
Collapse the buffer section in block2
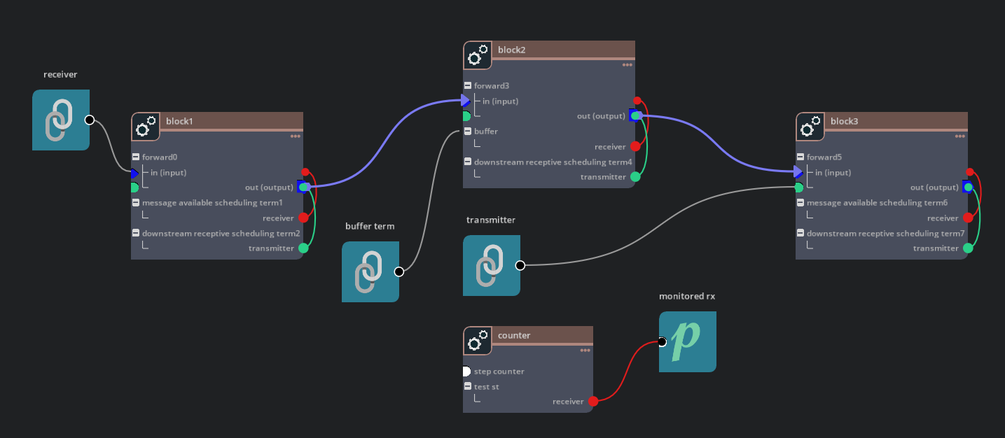tap(466, 131)
